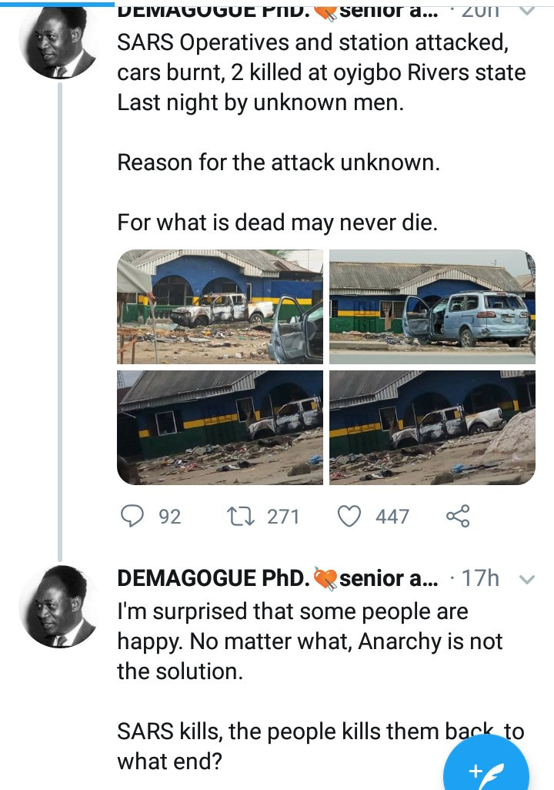
Task: Open top-right photo of blue minivan
Action: (x=432, y=306)
